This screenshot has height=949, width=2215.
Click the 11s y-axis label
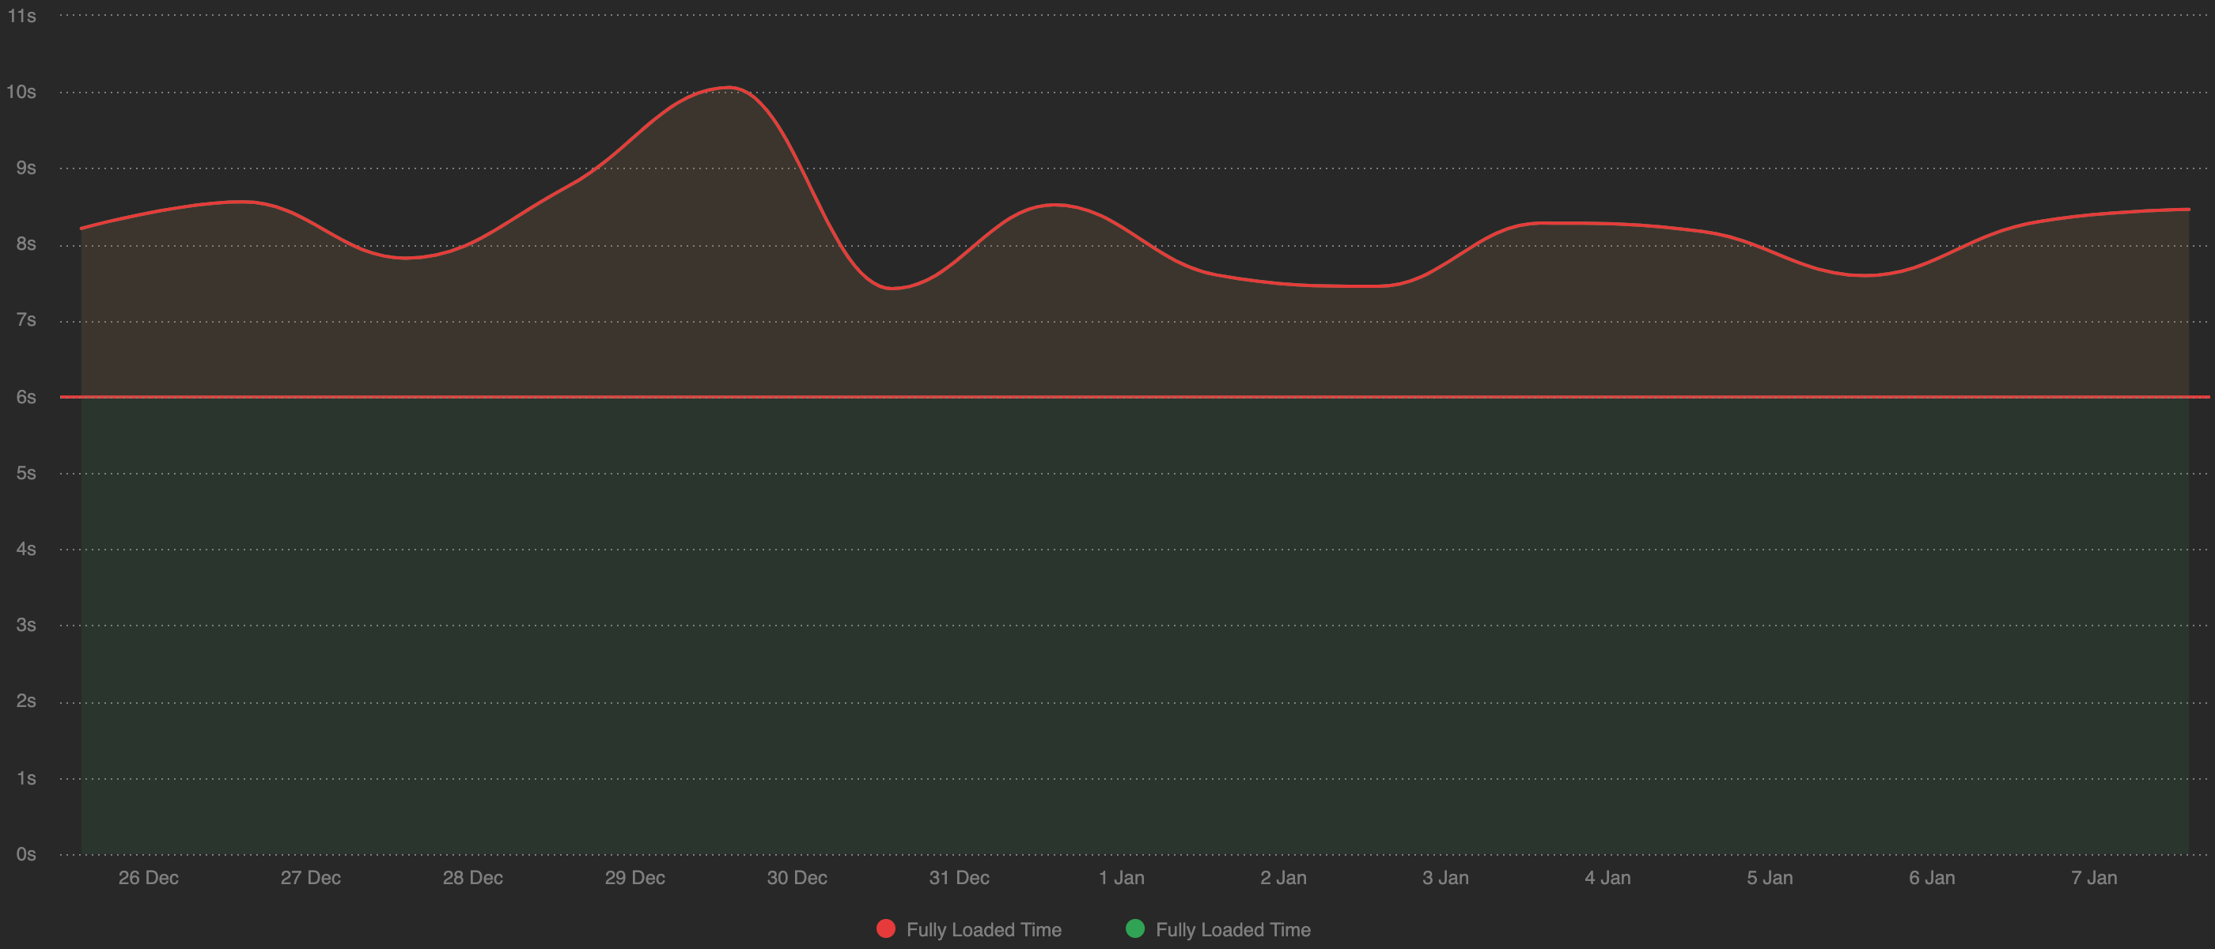(x=22, y=17)
